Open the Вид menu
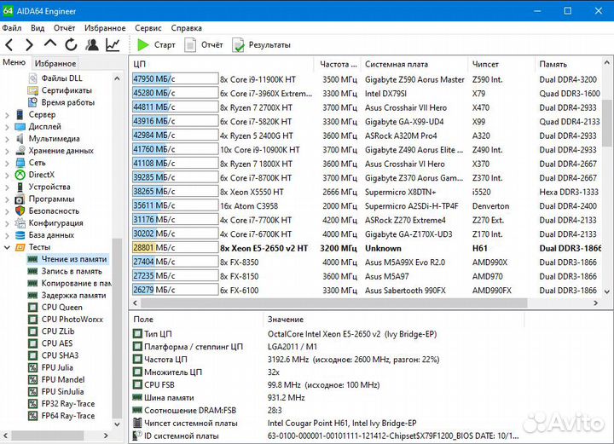 [38, 28]
